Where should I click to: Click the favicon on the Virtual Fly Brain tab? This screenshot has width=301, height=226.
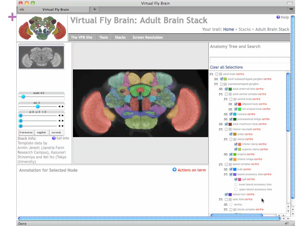click(22, 10)
